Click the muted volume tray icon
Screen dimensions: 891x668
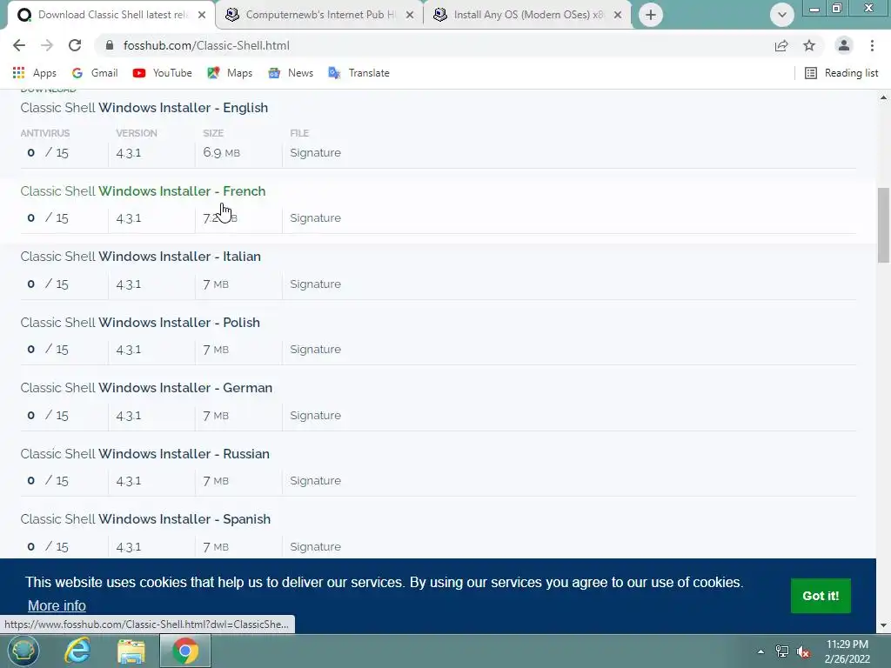click(x=803, y=651)
